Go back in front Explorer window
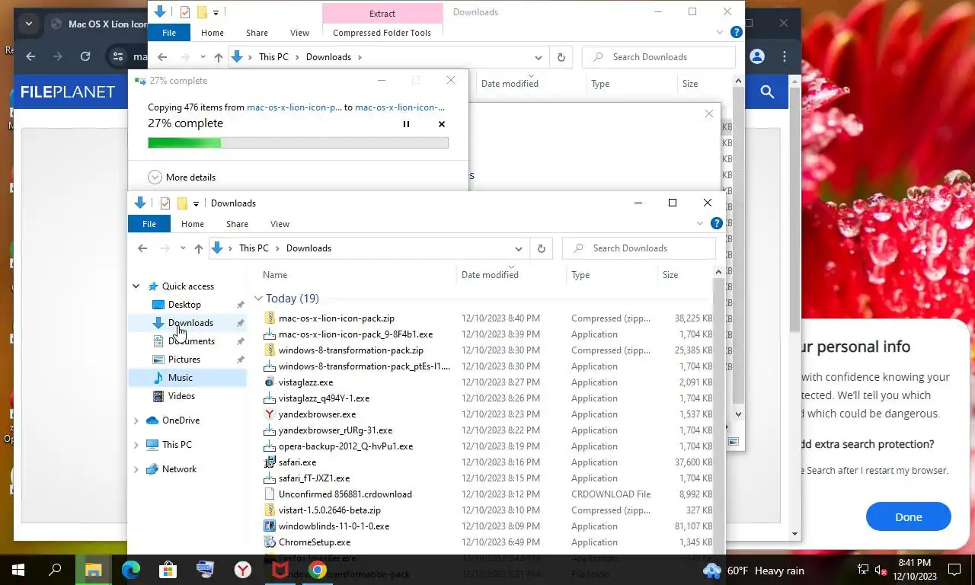Screen dimensions: 975x585 coord(142,248)
